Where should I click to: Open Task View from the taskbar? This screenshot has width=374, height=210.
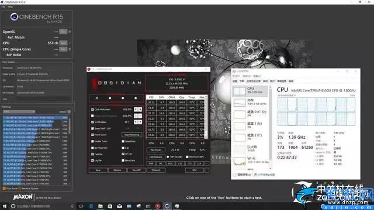click(81, 206)
